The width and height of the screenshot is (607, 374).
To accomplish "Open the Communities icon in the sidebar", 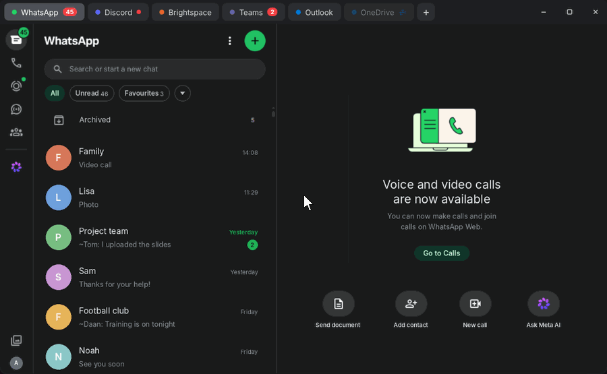I will click(16, 132).
